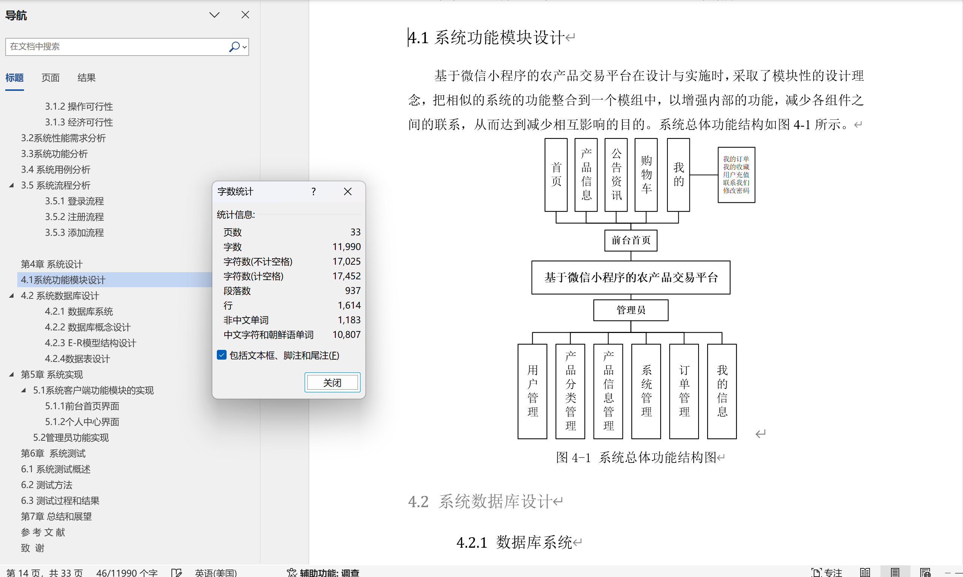Screen dimensions: 963x577
Task: Click the search magnifier icon in navigation pane
Action: 234,47
